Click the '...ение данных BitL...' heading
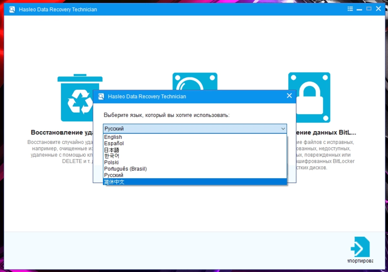 [x=326, y=133]
